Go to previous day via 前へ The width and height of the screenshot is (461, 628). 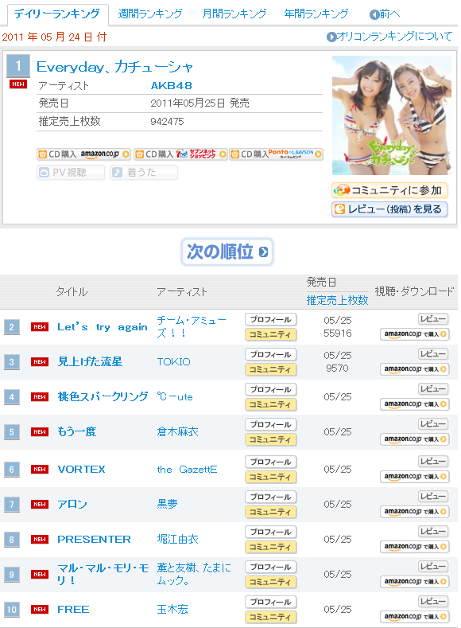[385, 14]
